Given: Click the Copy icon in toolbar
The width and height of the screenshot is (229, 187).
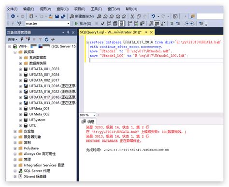Looking at the screenshot, I should pyautogui.click(x=139, y=16).
